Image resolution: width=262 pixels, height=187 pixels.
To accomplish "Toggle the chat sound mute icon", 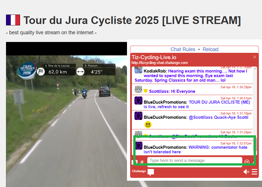I will point(246,172).
